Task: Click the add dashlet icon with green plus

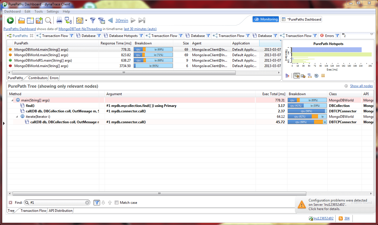Action: pyautogui.click(x=39, y=20)
